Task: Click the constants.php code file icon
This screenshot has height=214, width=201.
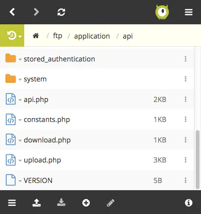Action: pyautogui.click(x=10, y=119)
